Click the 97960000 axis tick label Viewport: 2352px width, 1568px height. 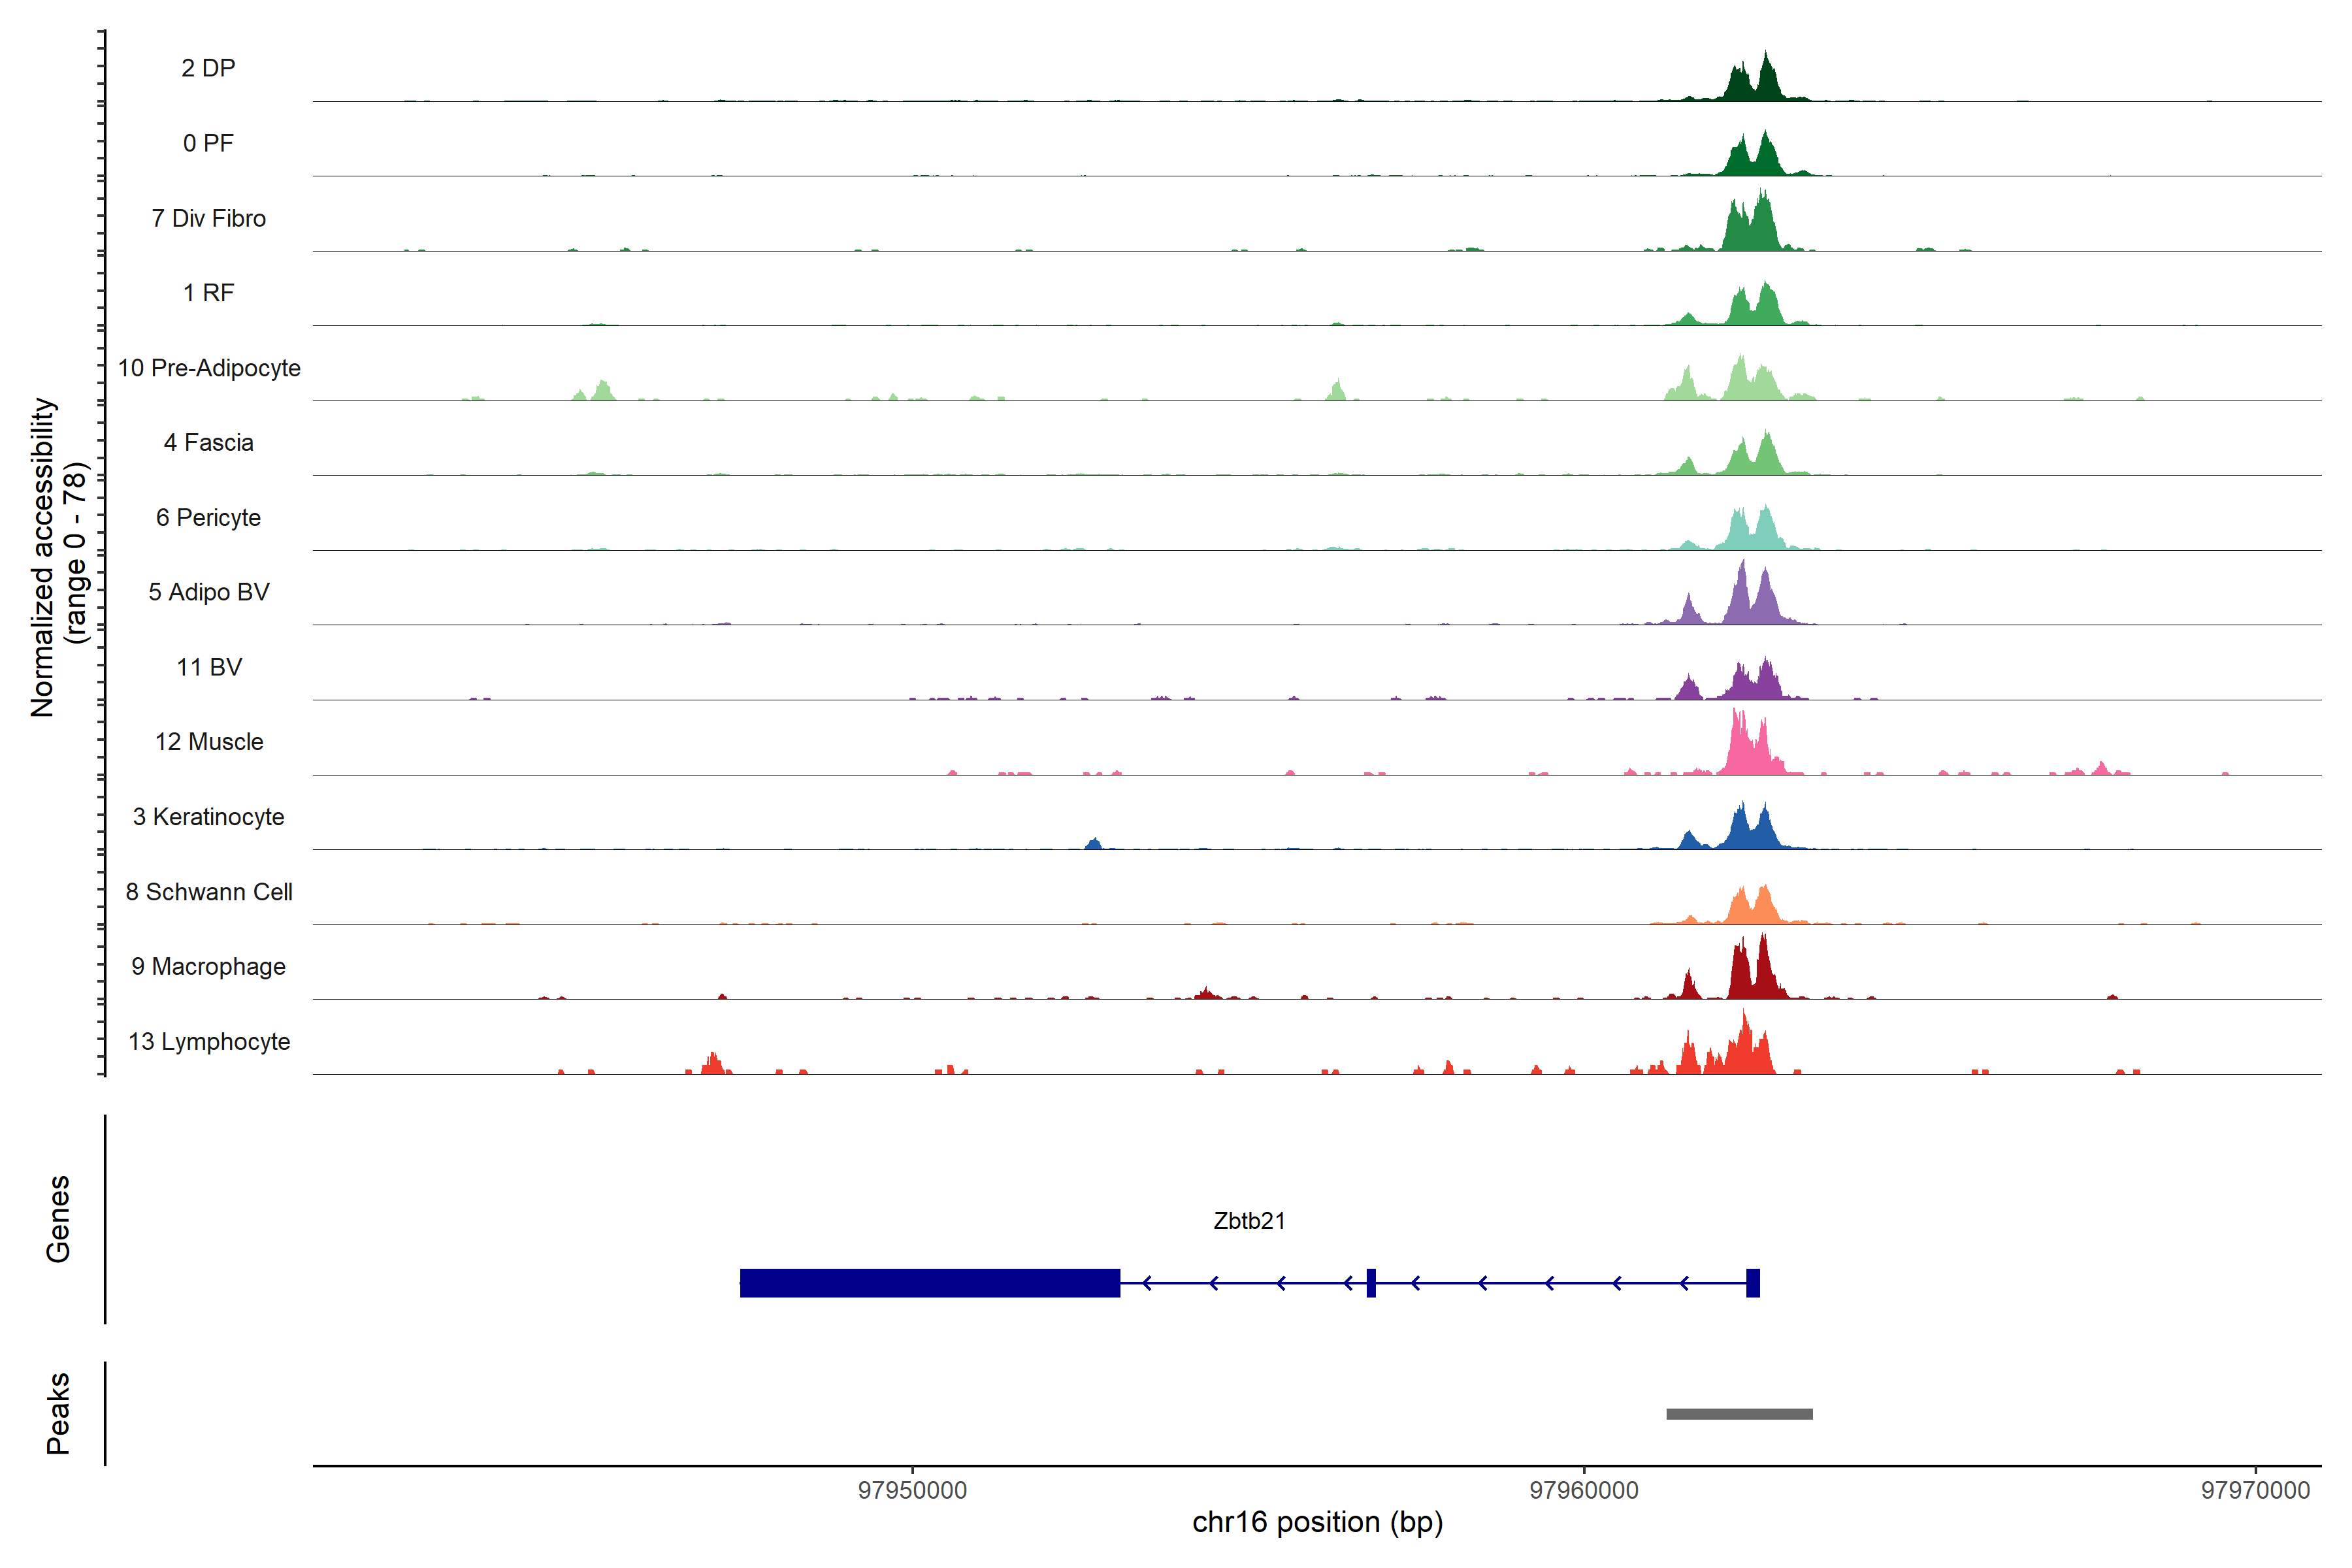(x=1584, y=1490)
